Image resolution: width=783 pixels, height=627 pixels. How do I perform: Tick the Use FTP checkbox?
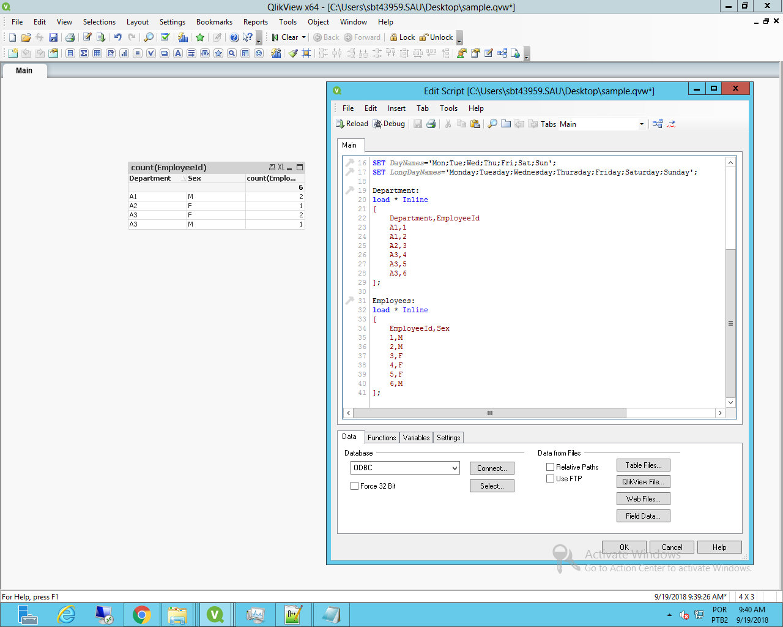pyautogui.click(x=550, y=479)
